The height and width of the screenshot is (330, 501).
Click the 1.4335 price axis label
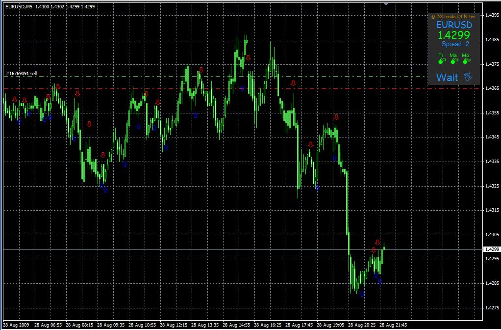click(x=492, y=162)
